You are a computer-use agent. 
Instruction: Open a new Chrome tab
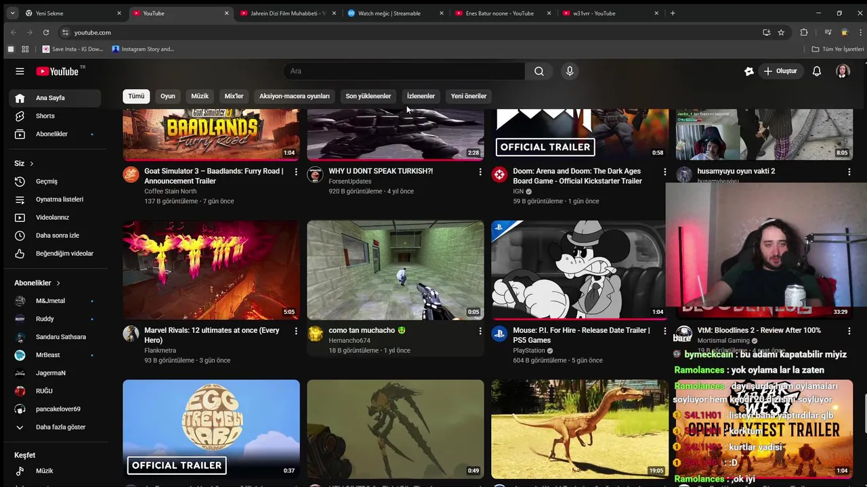click(673, 13)
